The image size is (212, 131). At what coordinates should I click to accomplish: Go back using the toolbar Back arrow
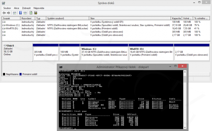click(x=4, y=13)
